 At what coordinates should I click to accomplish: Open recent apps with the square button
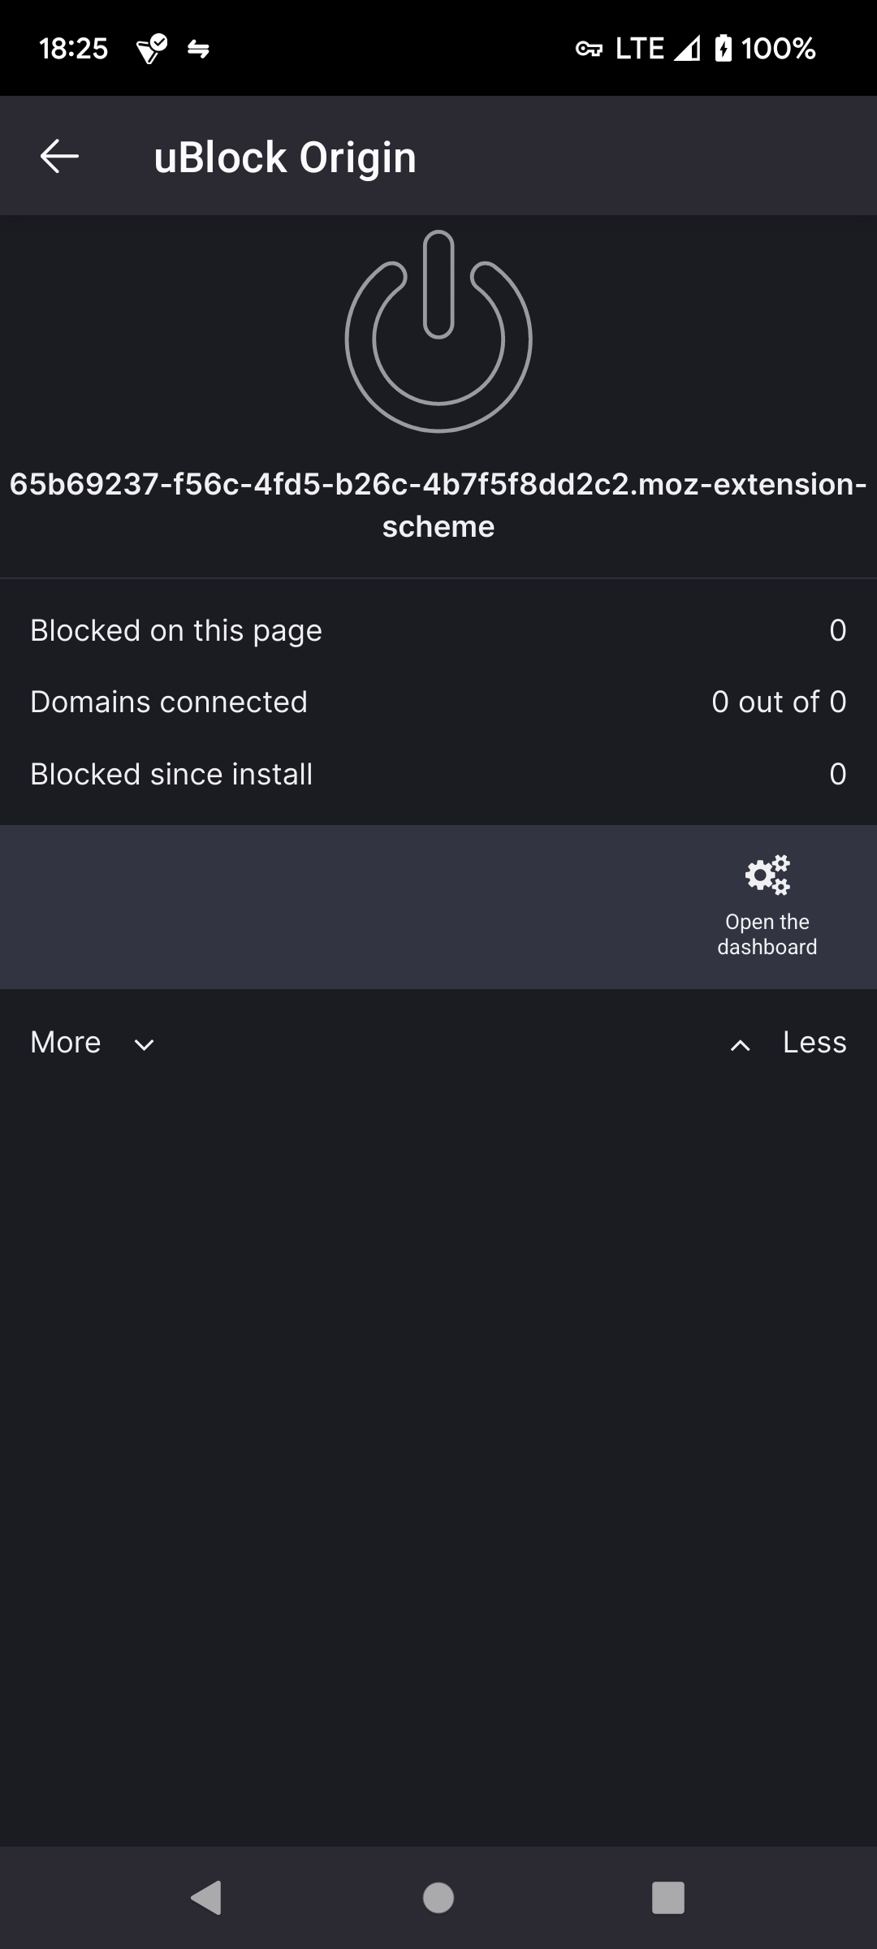coord(667,1898)
